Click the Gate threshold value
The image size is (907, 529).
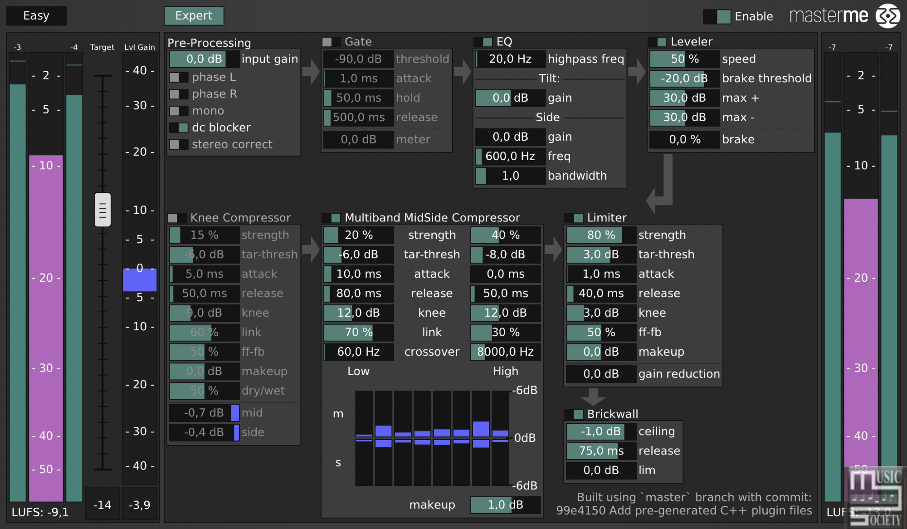point(358,59)
